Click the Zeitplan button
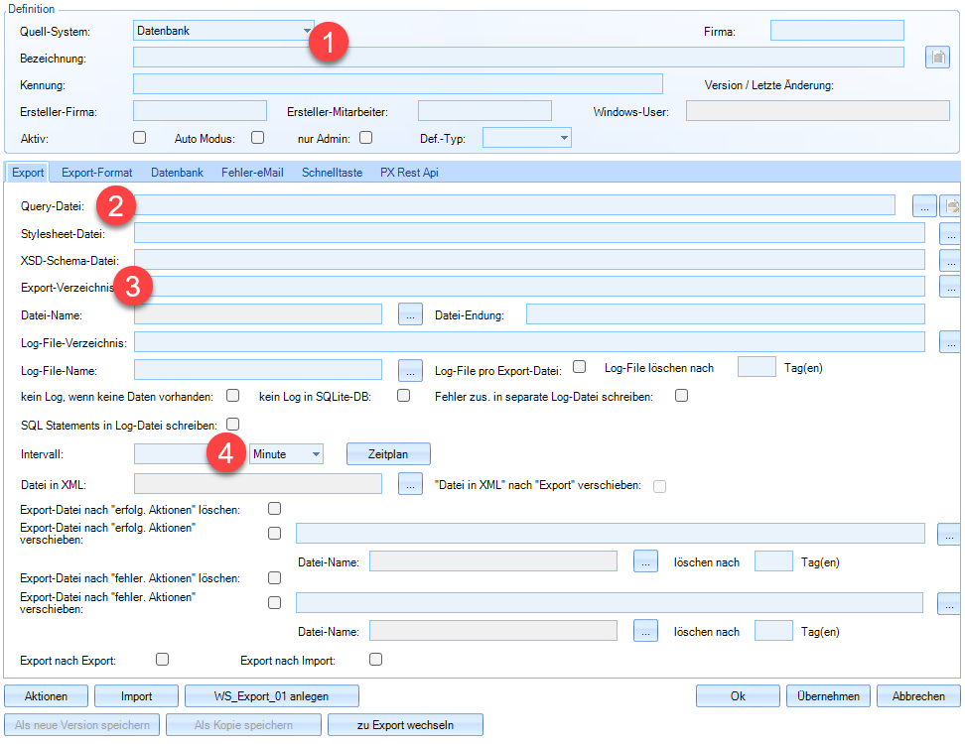The height and width of the screenshot is (744, 965). tap(388, 454)
